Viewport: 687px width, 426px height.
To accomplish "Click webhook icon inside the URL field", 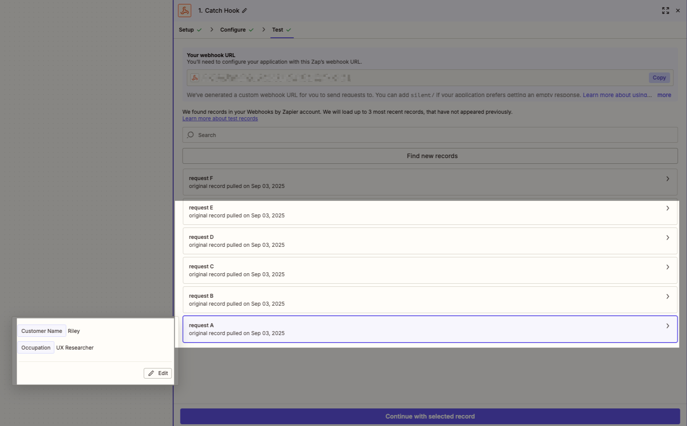I will click(195, 78).
